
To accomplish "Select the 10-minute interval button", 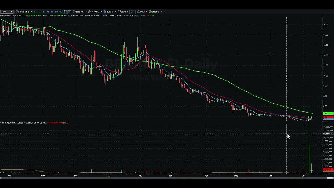I will (47, 12).
